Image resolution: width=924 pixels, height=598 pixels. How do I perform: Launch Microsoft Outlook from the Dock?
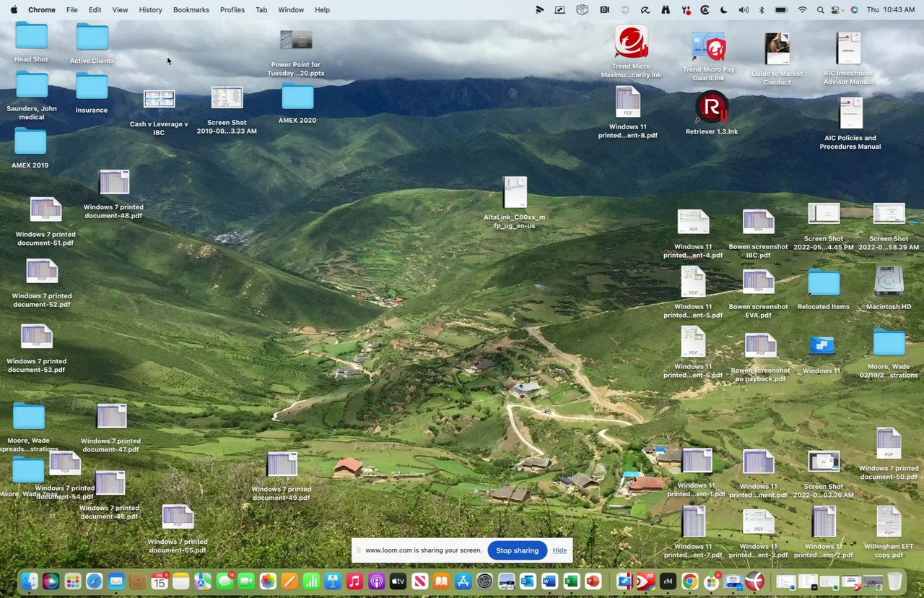pyautogui.click(x=528, y=581)
